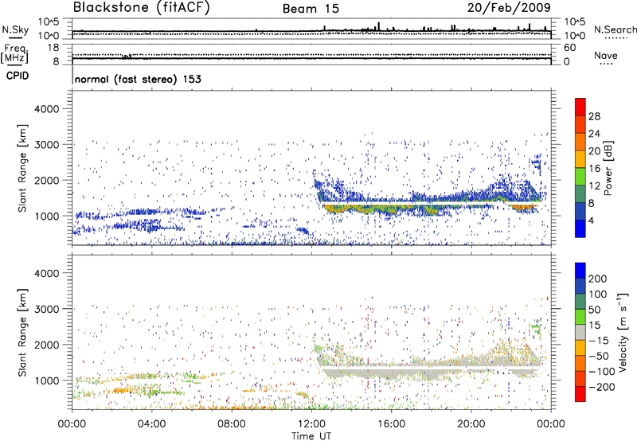Click the Time UT axis title

[x=311, y=436]
